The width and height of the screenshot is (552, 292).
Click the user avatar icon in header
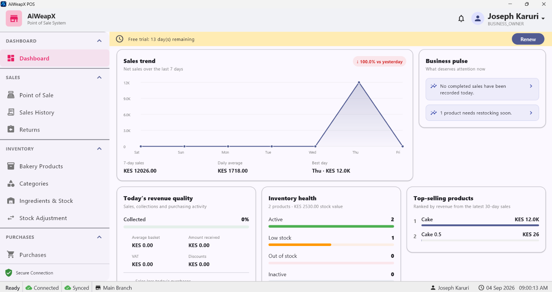(x=477, y=19)
